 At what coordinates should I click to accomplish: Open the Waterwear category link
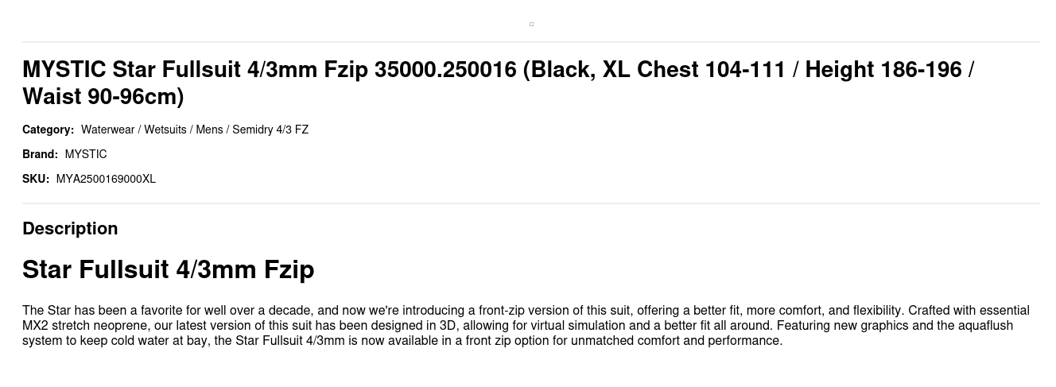[x=107, y=130]
